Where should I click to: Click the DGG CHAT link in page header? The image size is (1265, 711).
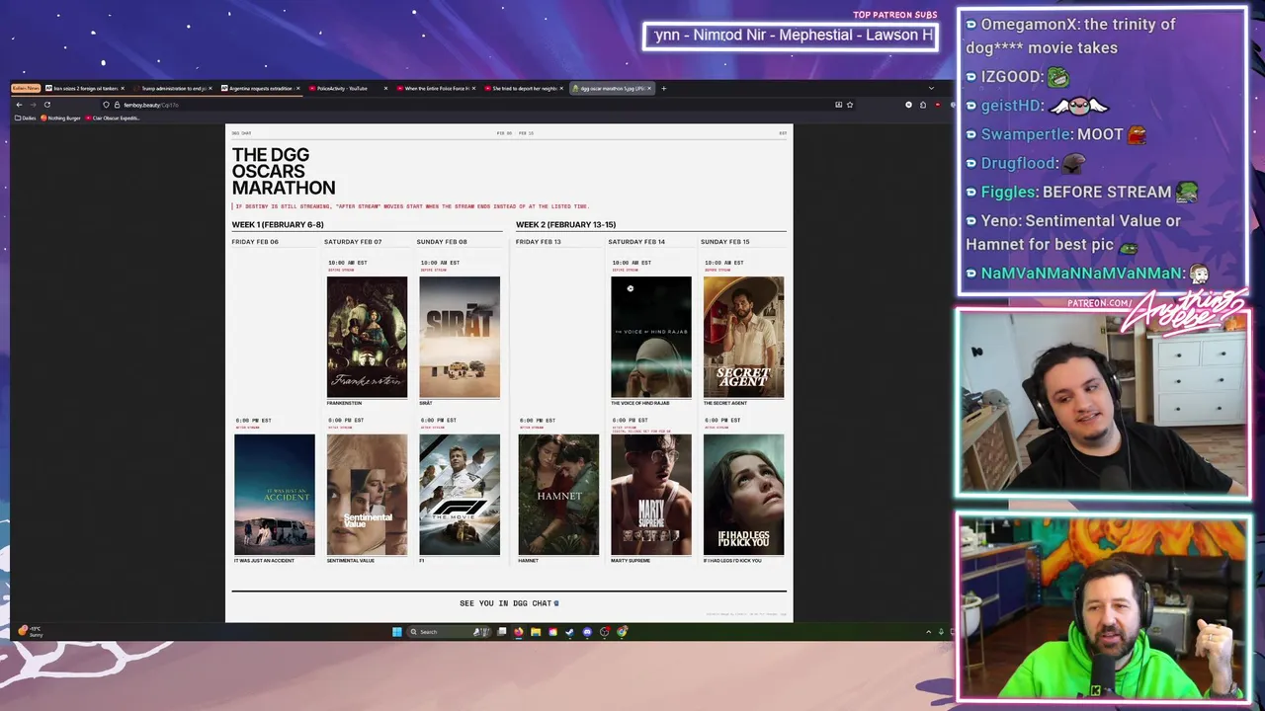[241, 132]
